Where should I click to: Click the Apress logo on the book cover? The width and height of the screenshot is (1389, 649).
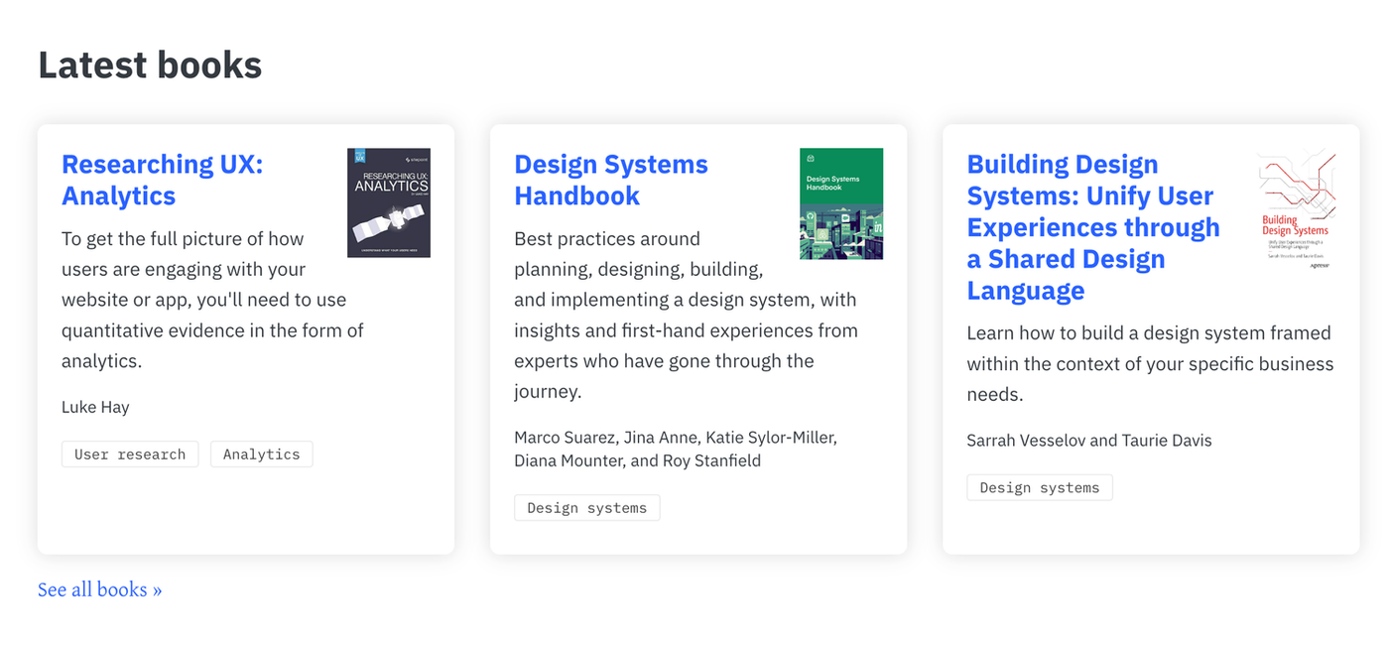click(1319, 265)
